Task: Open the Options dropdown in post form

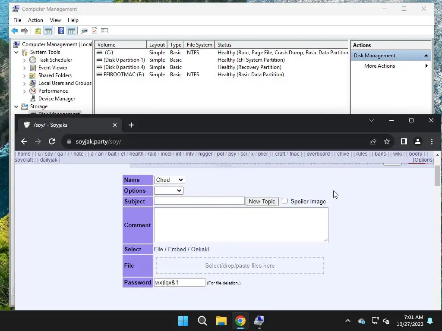Action: [x=169, y=190]
